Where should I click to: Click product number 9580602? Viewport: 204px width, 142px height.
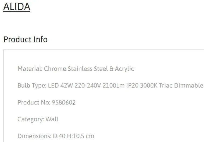64,103
